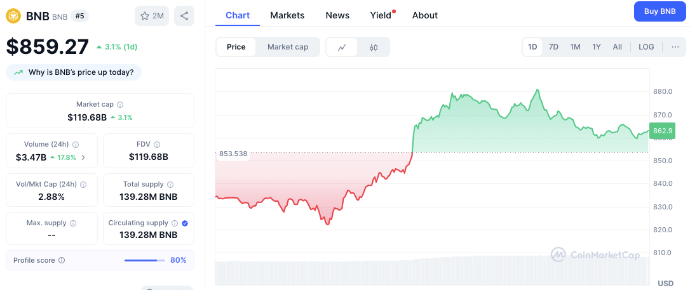Image resolution: width=690 pixels, height=290 pixels.
Task: Toggle chart to Price view
Action: (x=236, y=47)
